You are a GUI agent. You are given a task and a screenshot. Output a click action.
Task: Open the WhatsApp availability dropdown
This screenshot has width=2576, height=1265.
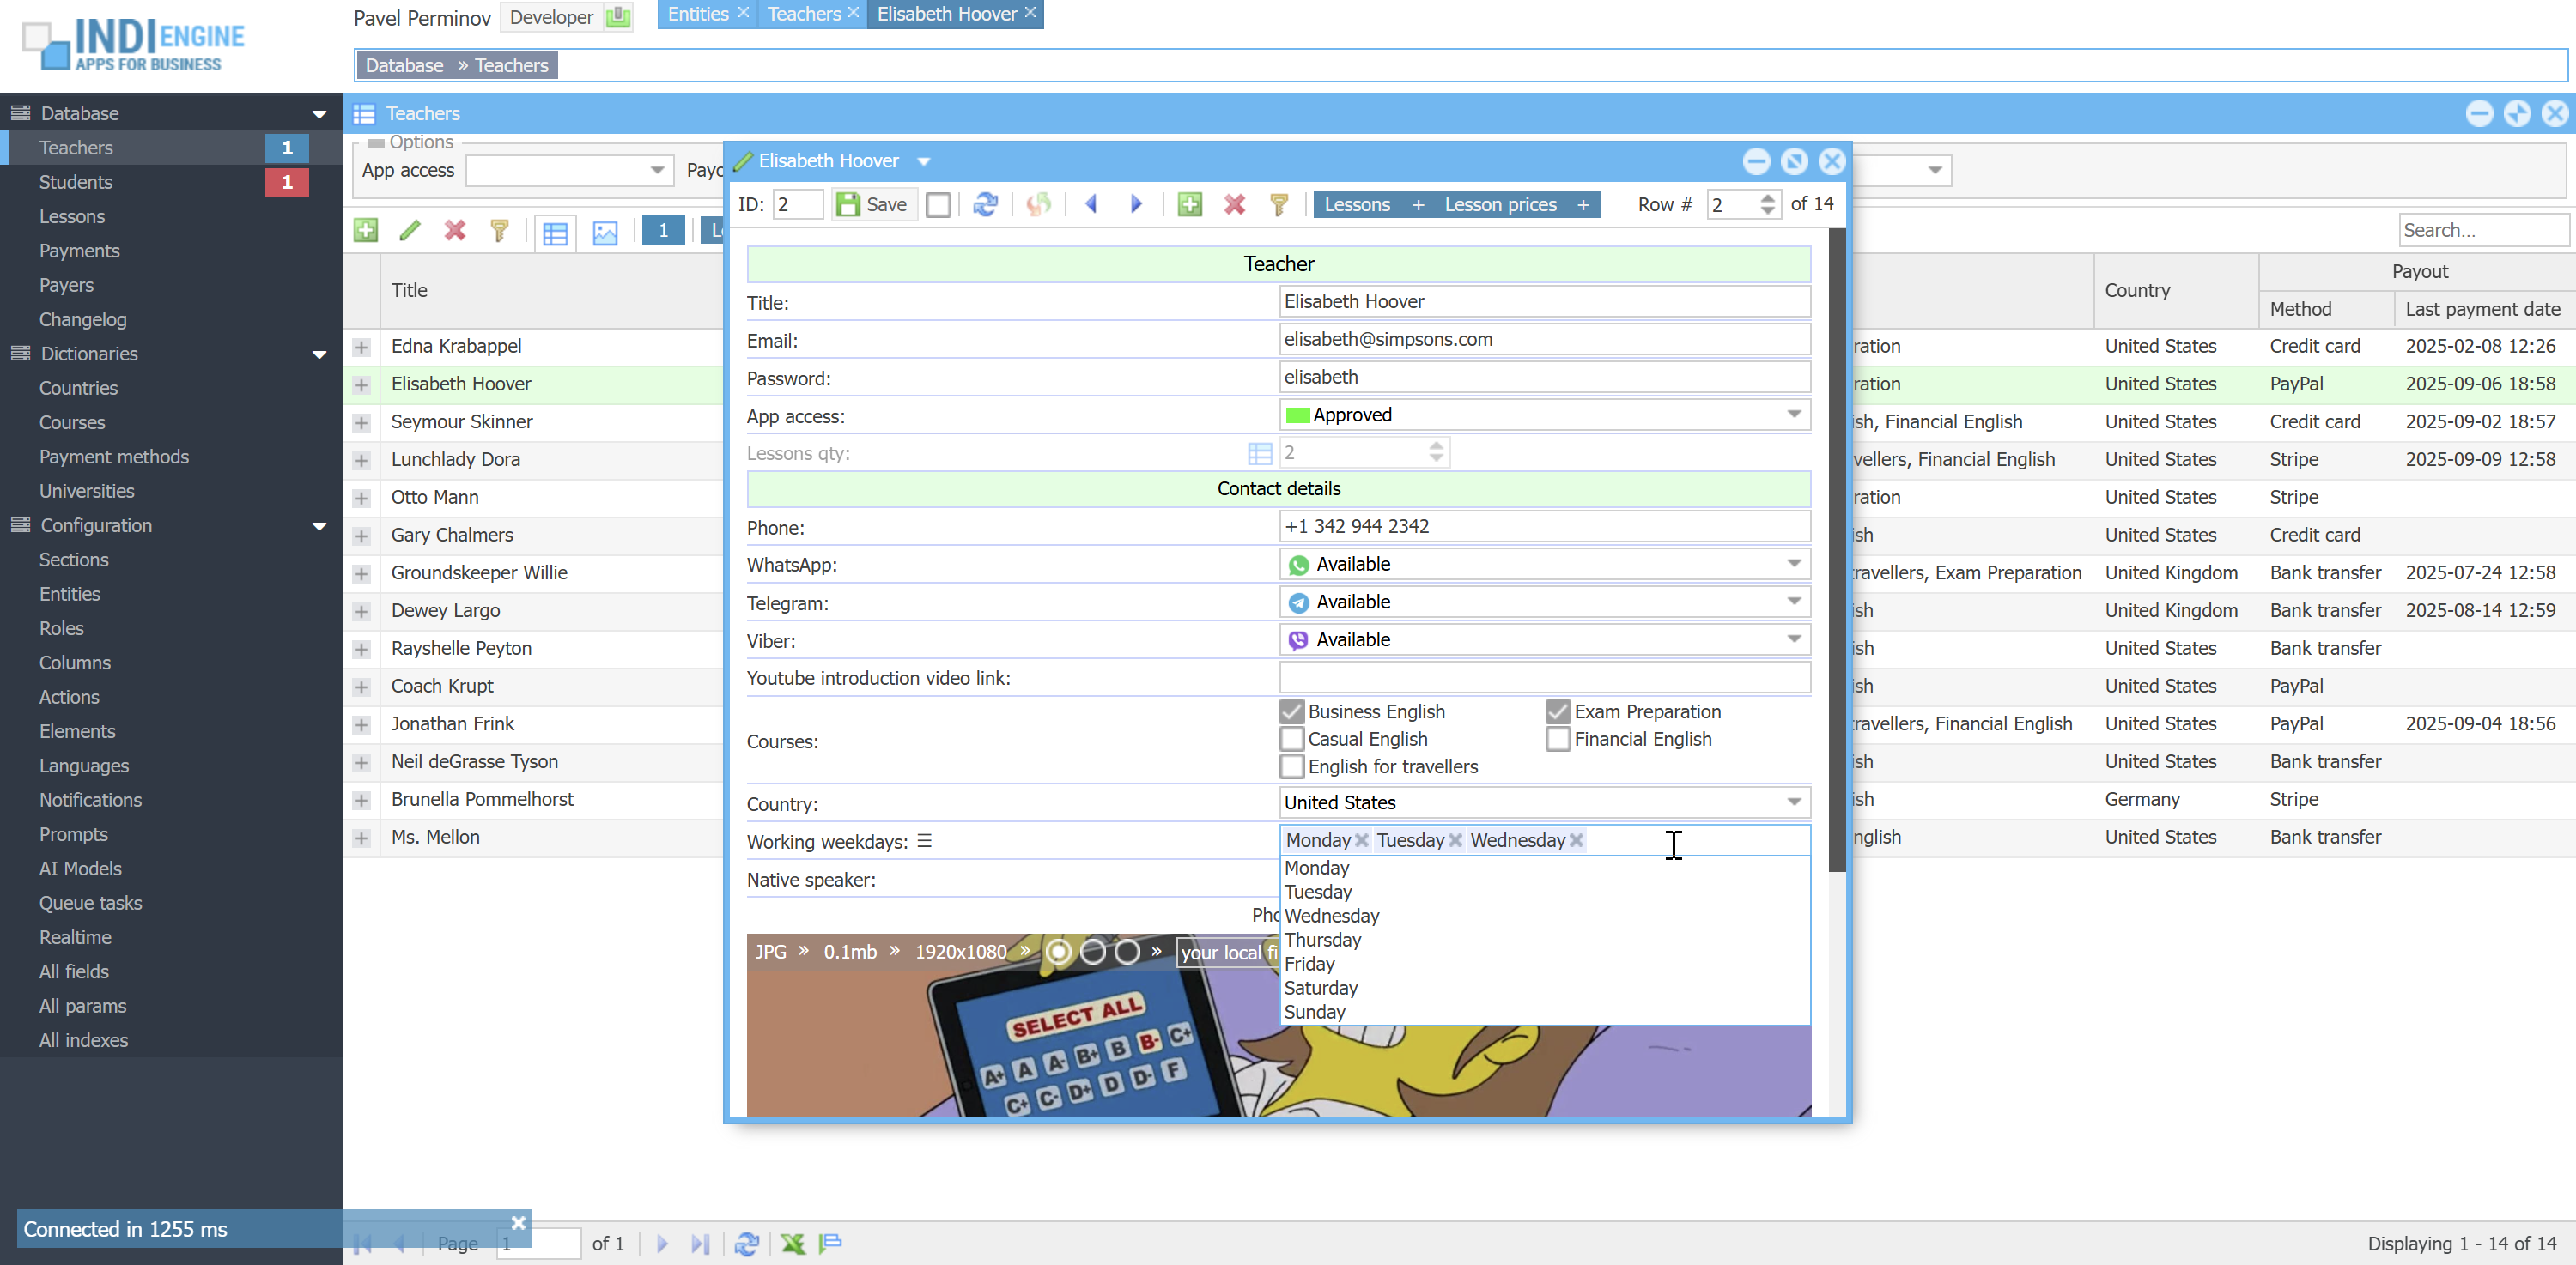point(1794,565)
